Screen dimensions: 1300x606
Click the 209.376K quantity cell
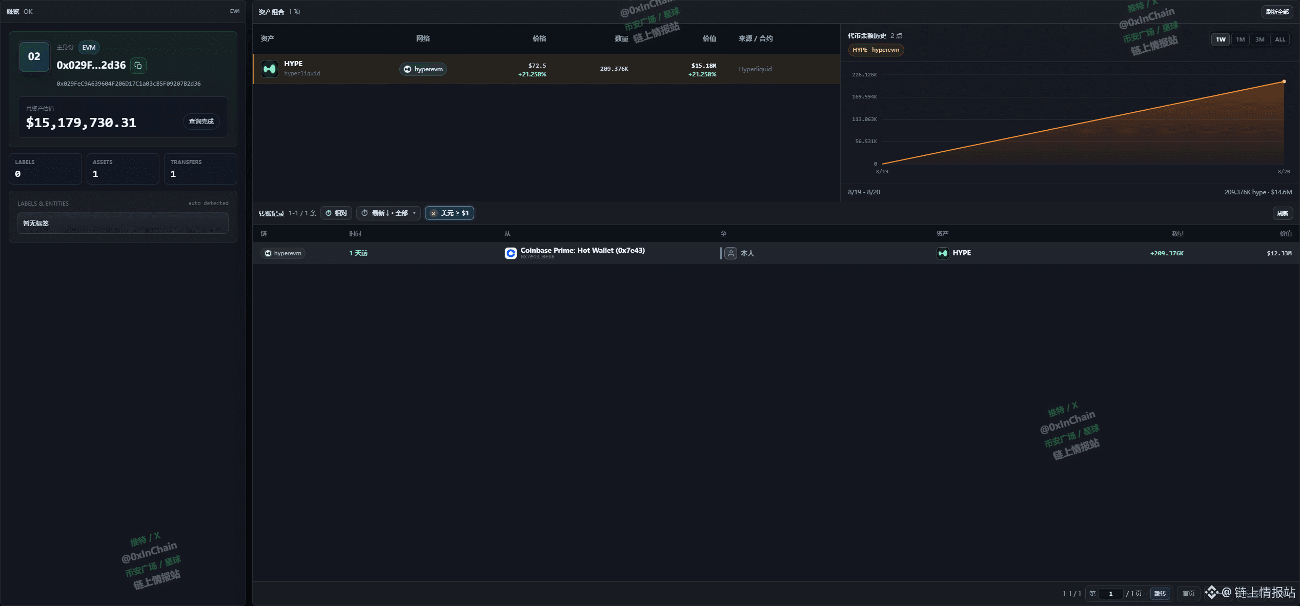[x=614, y=69]
